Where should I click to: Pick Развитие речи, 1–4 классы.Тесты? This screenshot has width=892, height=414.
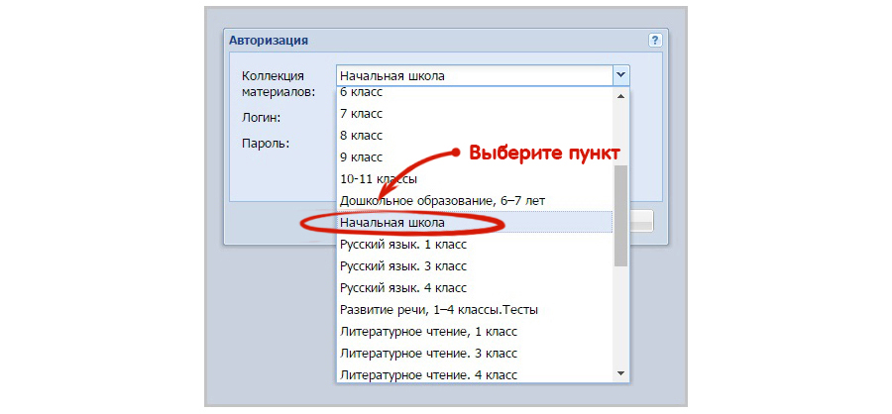point(438,310)
